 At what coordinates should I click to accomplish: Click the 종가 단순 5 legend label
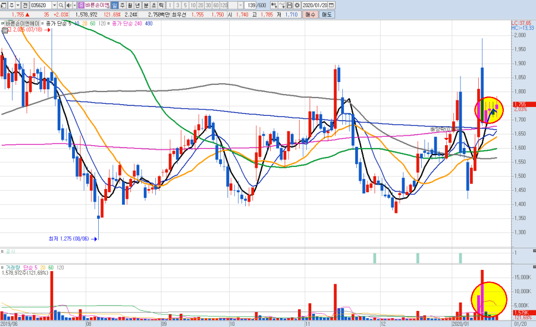tap(59, 23)
